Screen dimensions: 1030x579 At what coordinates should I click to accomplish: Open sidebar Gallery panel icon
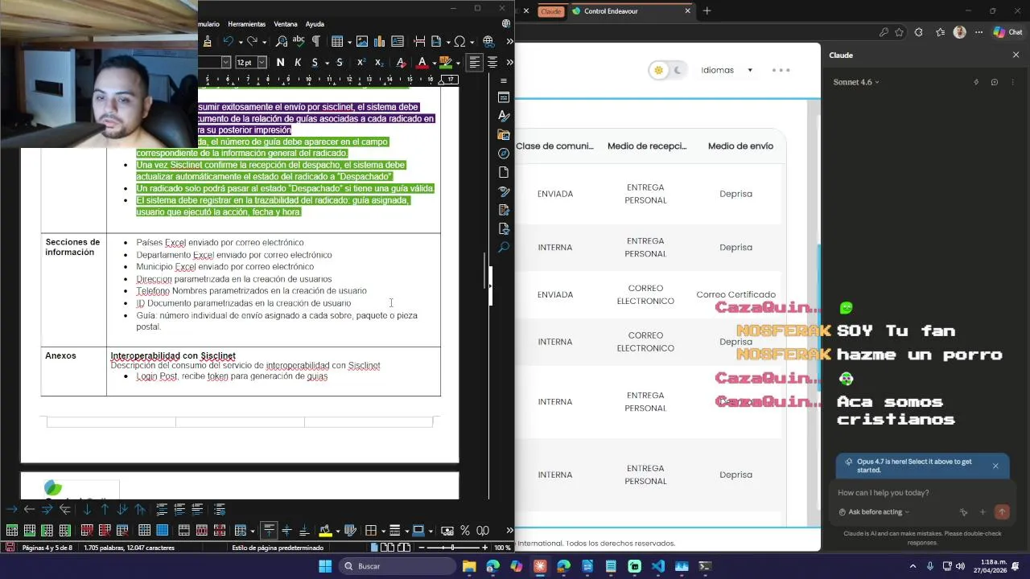(504, 134)
